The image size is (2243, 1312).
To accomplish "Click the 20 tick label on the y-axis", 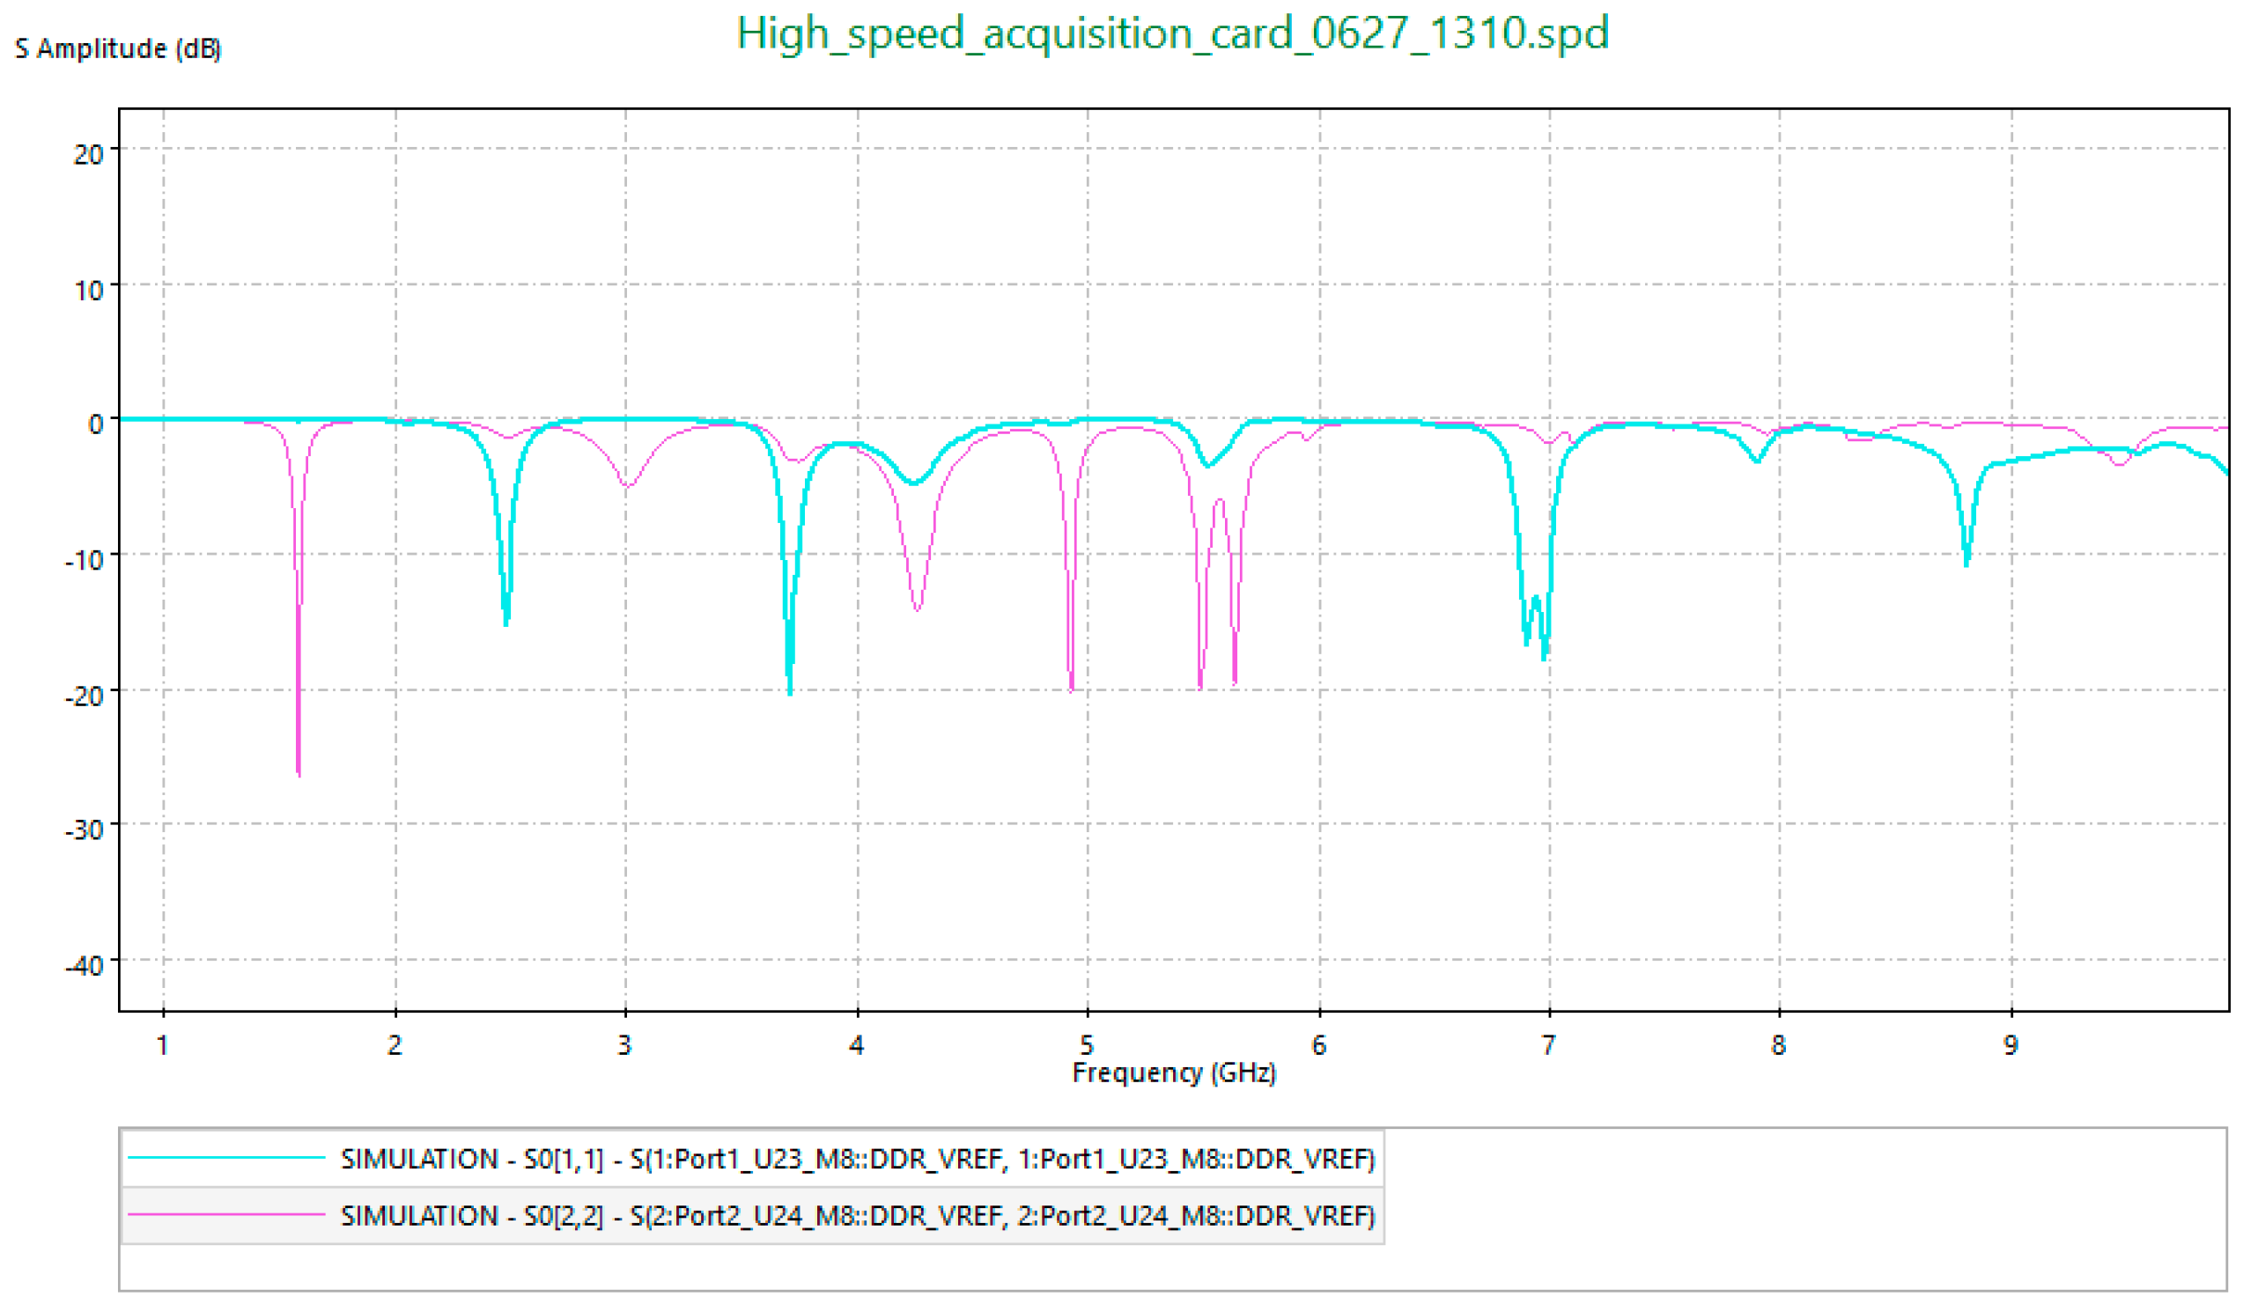I will [88, 155].
